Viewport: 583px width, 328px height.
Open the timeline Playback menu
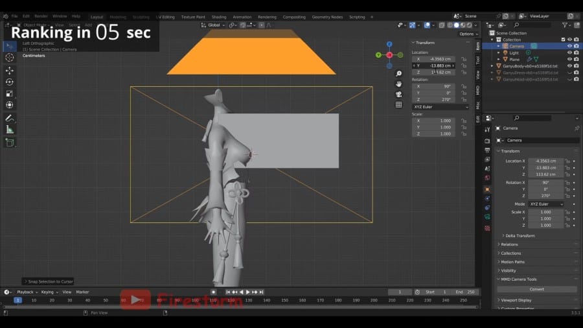point(27,292)
